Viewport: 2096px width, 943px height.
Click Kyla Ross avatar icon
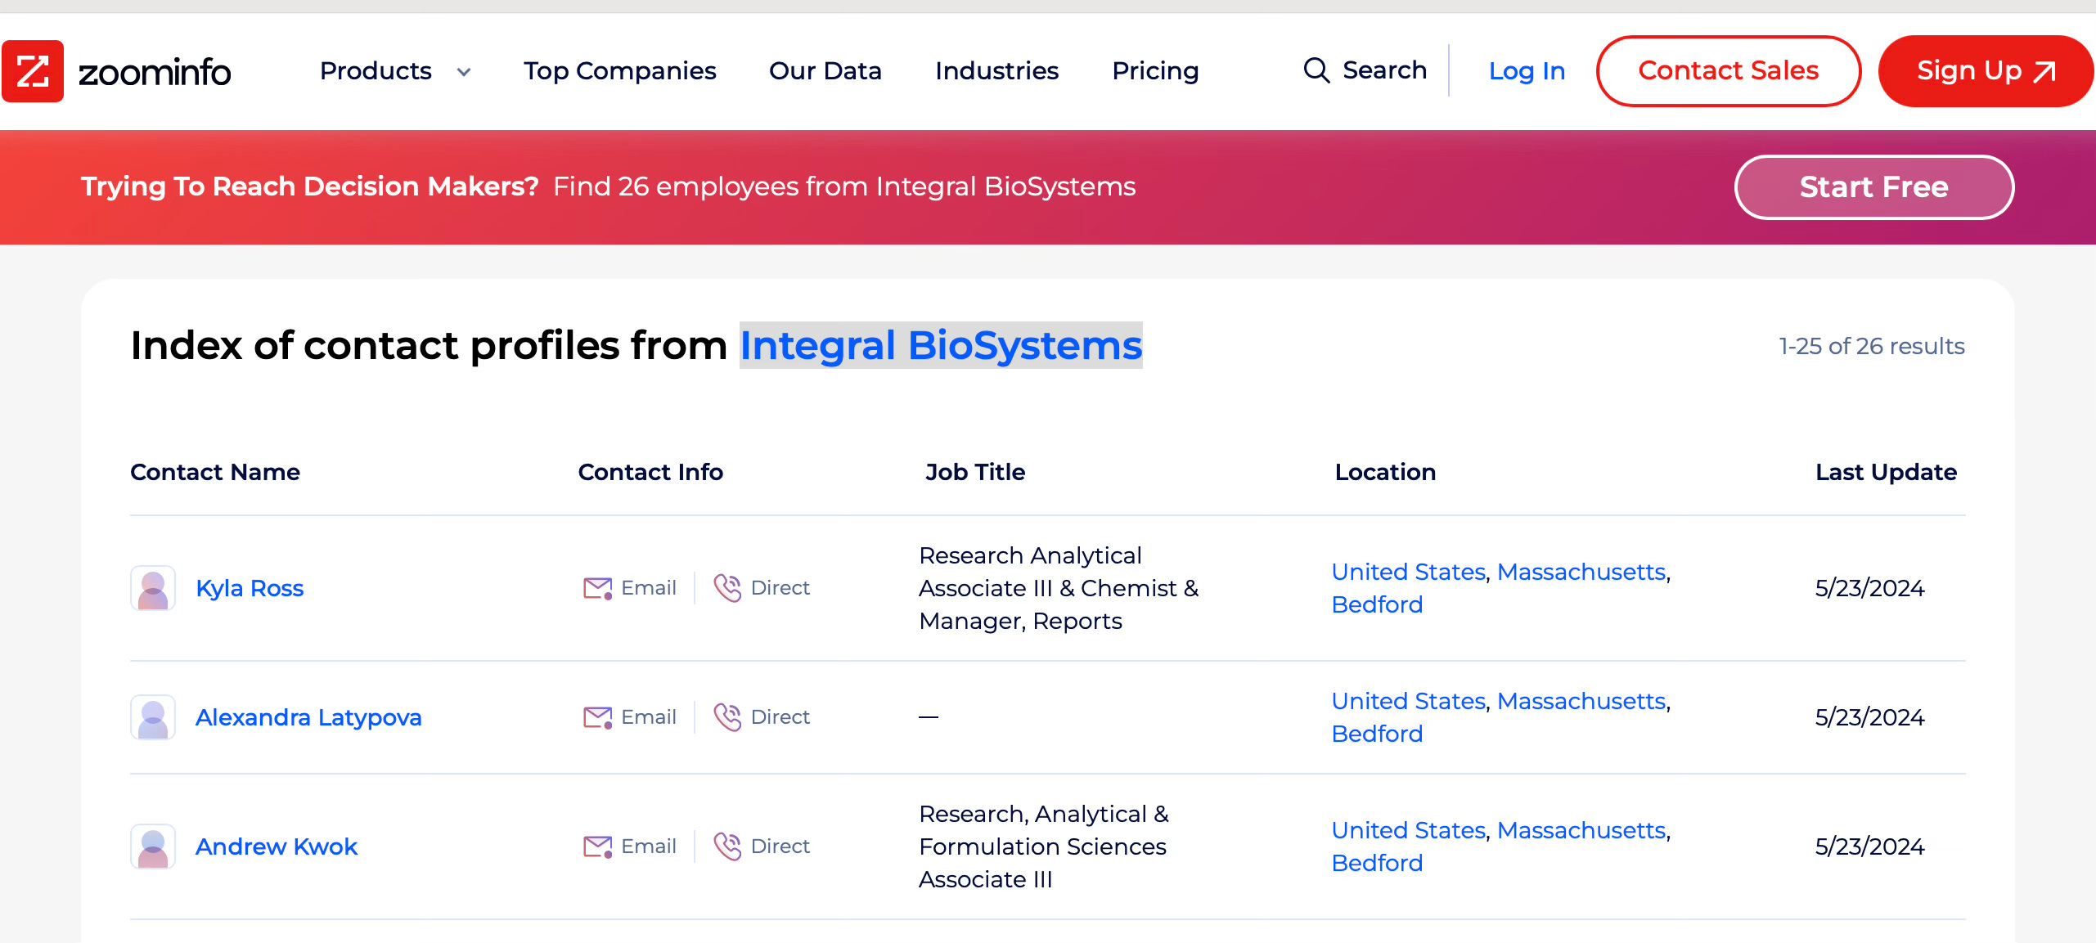click(x=153, y=588)
